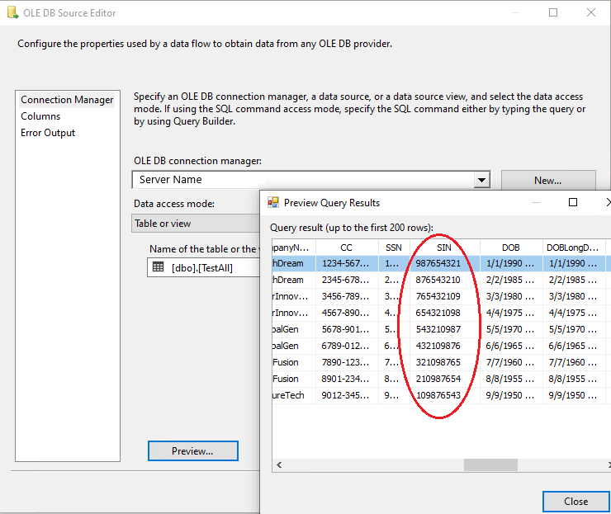Click the OLE DB Source Editor title icon

pyautogui.click(x=12, y=13)
